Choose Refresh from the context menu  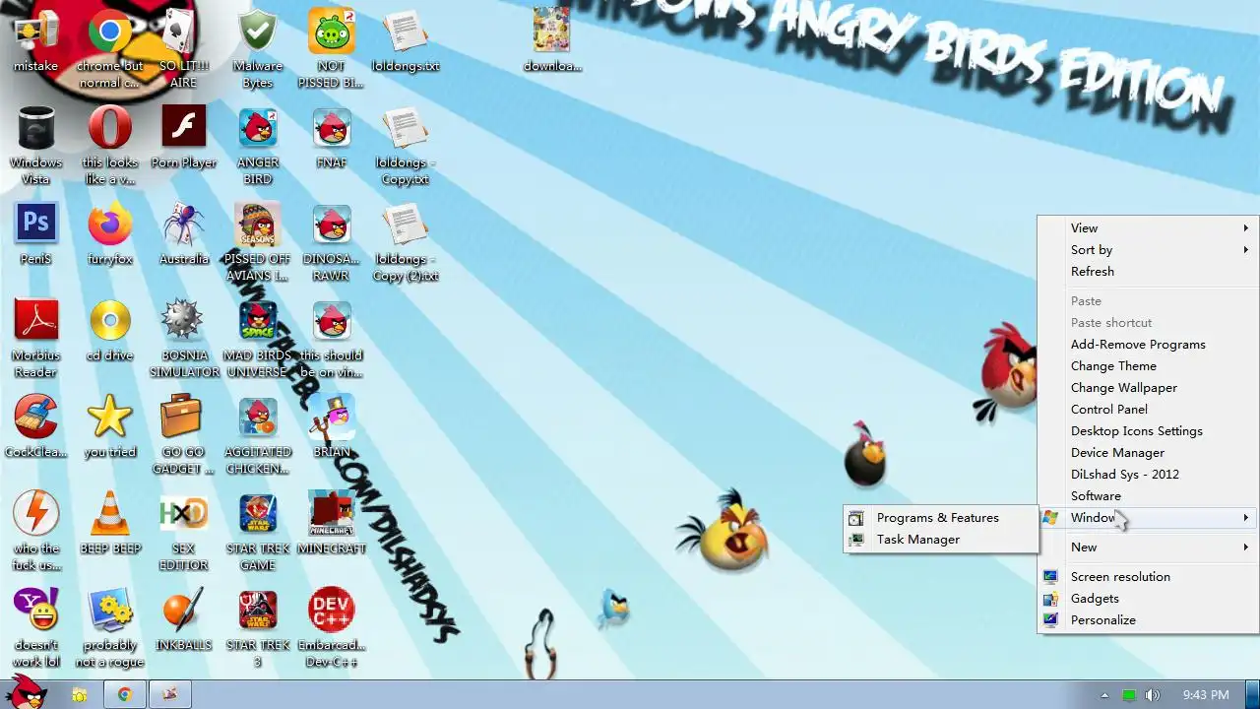click(x=1148, y=271)
